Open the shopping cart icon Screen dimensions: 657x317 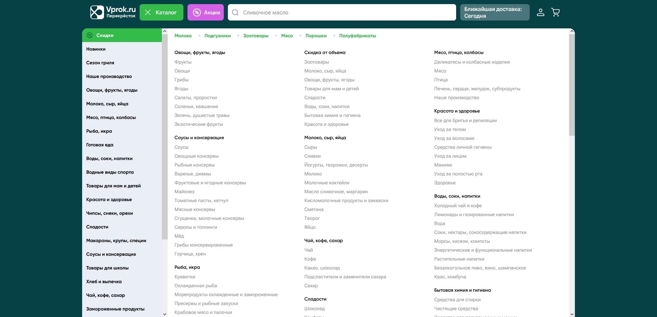[555, 12]
